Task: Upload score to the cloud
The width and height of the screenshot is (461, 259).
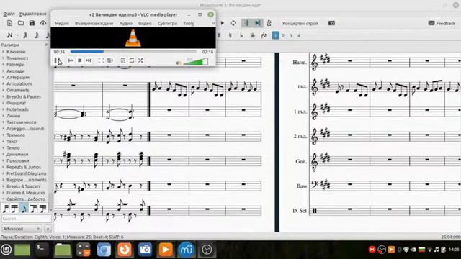Action: click(43, 23)
